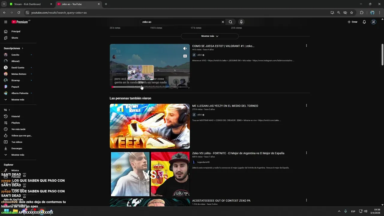Open tab search dropdown arrow
Screen dimensions: 384x216
coord(4,4)
